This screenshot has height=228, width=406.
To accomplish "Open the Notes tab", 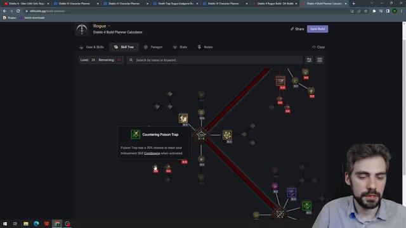I will [205, 47].
